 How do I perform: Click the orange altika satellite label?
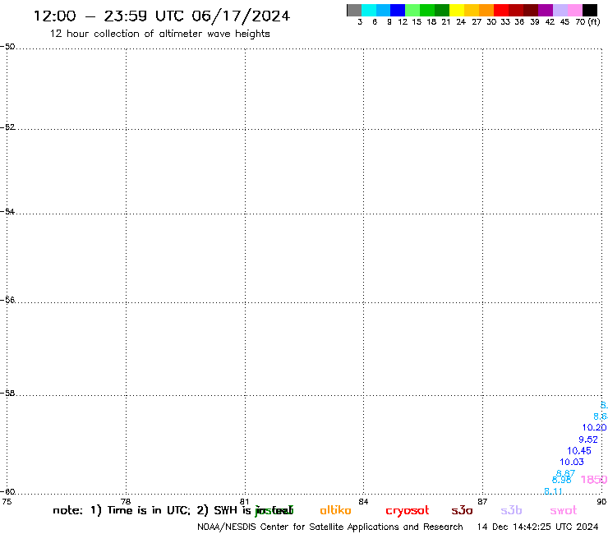(x=335, y=510)
